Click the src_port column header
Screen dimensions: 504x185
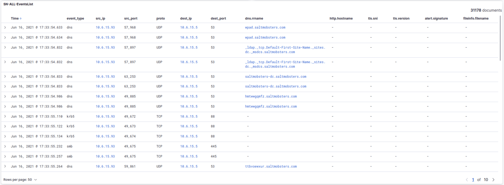(x=131, y=18)
